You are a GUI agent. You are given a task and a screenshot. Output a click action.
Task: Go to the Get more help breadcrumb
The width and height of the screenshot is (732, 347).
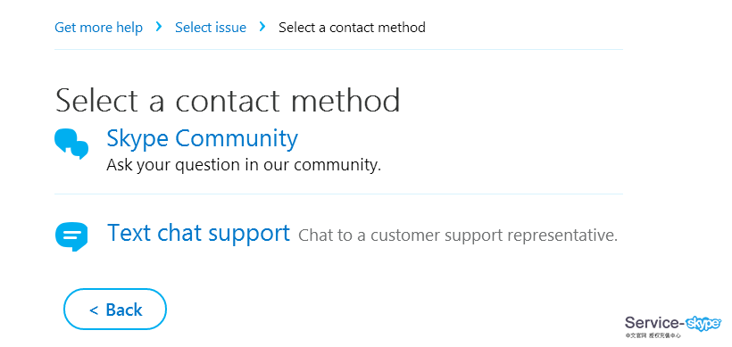tap(98, 28)
